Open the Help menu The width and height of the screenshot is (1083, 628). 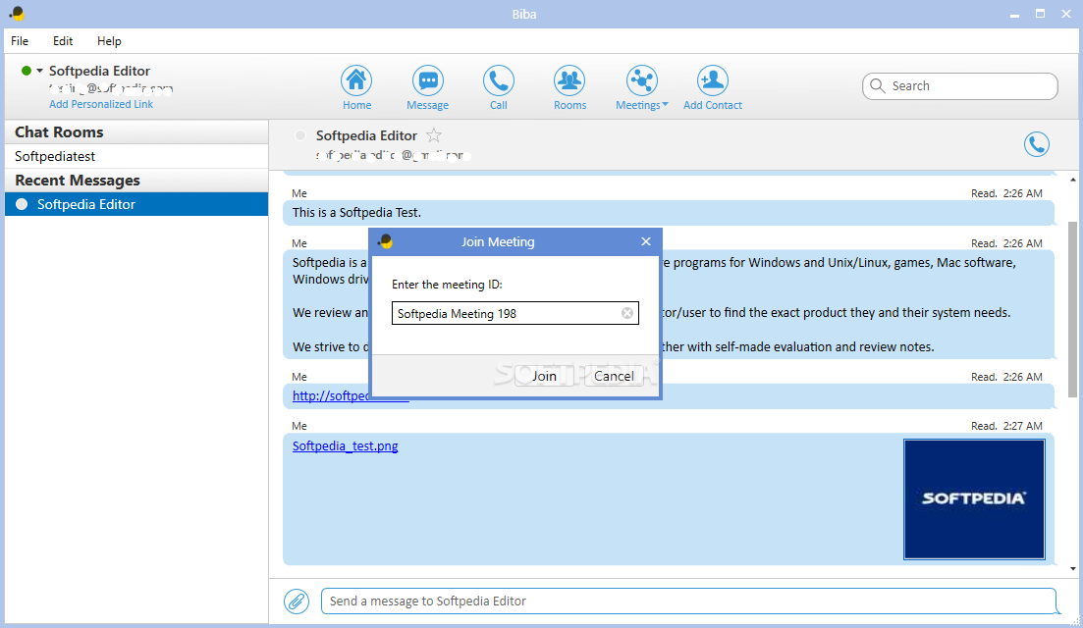pyautogui.click(x=109, y=40)
